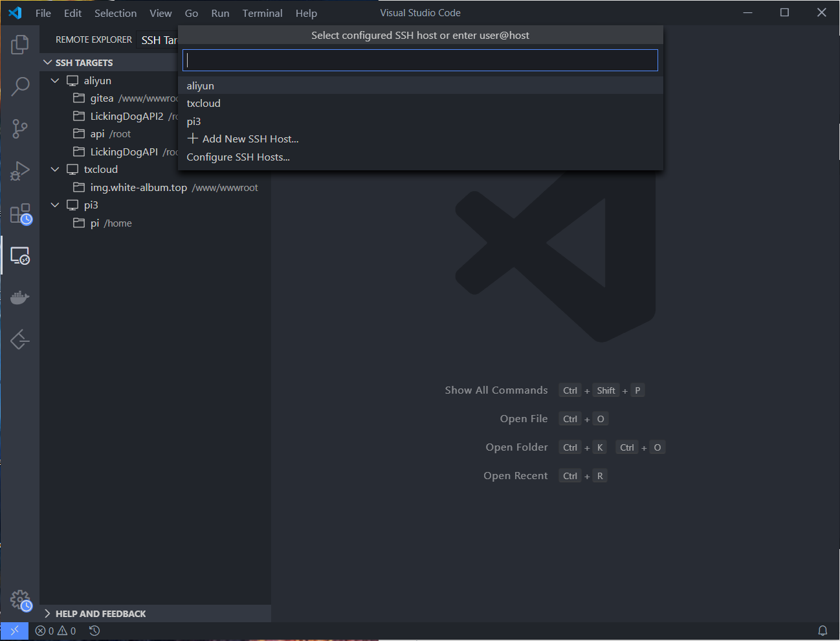Choose Add New SSH Host option
Screen dimensions: 840x641
(250, 139)
